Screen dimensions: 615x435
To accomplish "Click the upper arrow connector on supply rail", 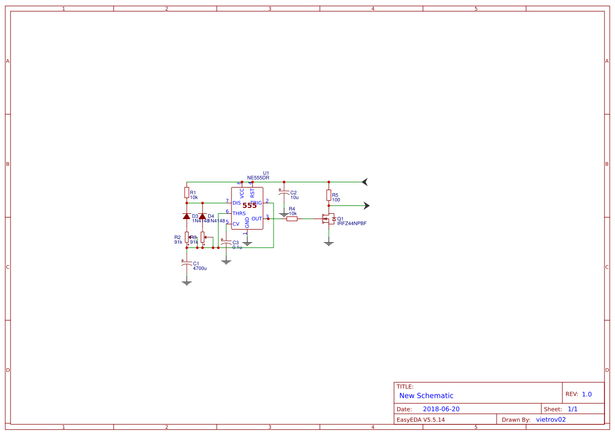I will coord(365,182).
